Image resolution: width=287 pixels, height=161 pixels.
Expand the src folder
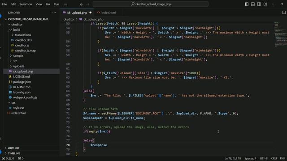click(15, 61)
